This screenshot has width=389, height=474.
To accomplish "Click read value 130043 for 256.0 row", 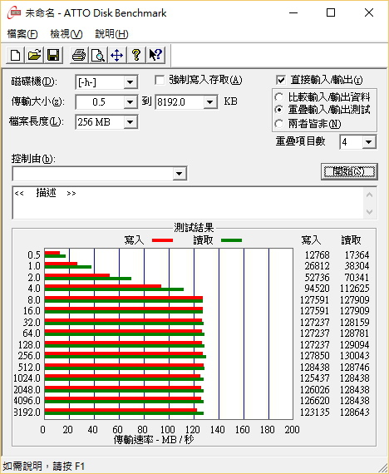I will click(355, 356).
